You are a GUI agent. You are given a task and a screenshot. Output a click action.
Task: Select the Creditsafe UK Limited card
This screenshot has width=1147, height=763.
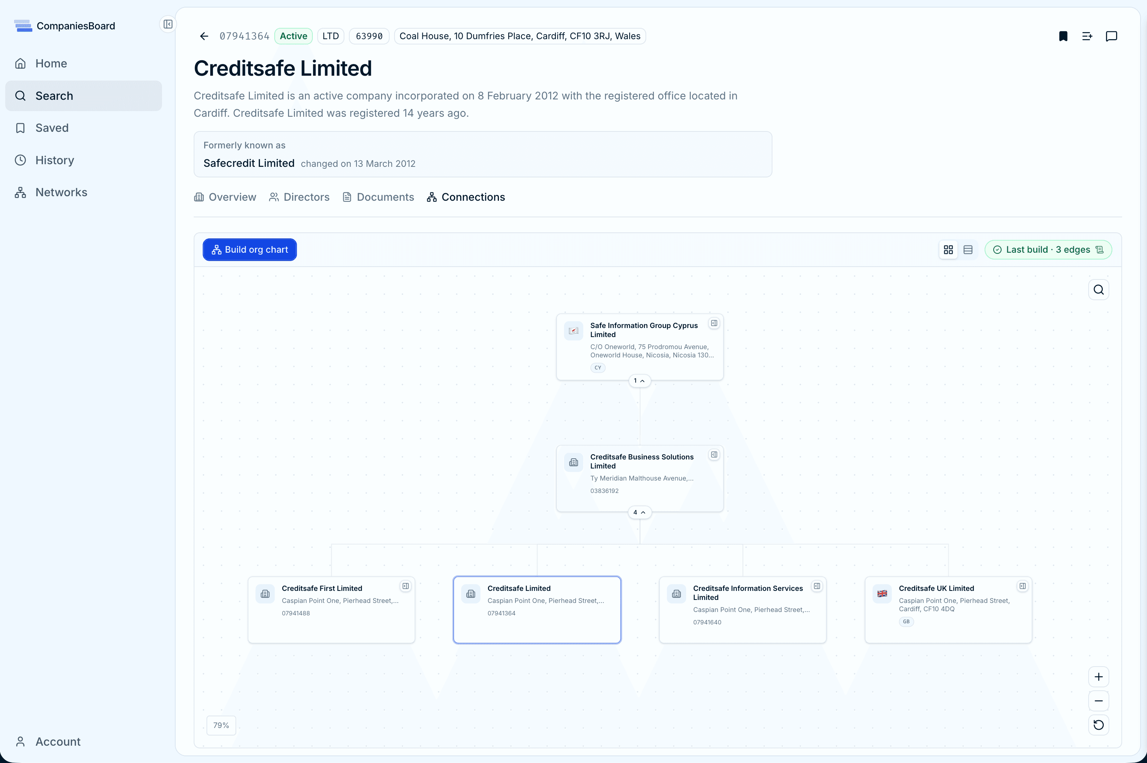coord(948,610)
